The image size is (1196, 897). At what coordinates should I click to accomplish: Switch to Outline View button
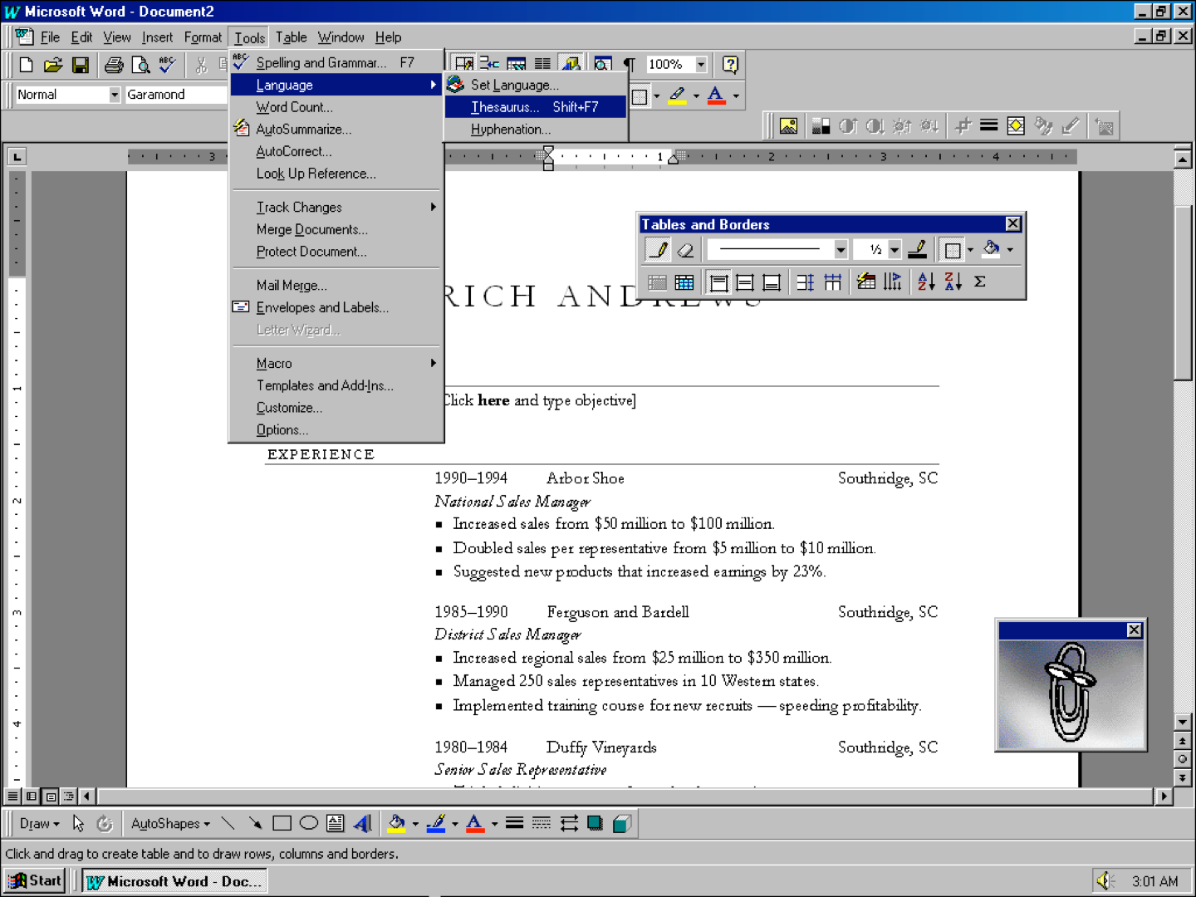[x=68, y=797]
